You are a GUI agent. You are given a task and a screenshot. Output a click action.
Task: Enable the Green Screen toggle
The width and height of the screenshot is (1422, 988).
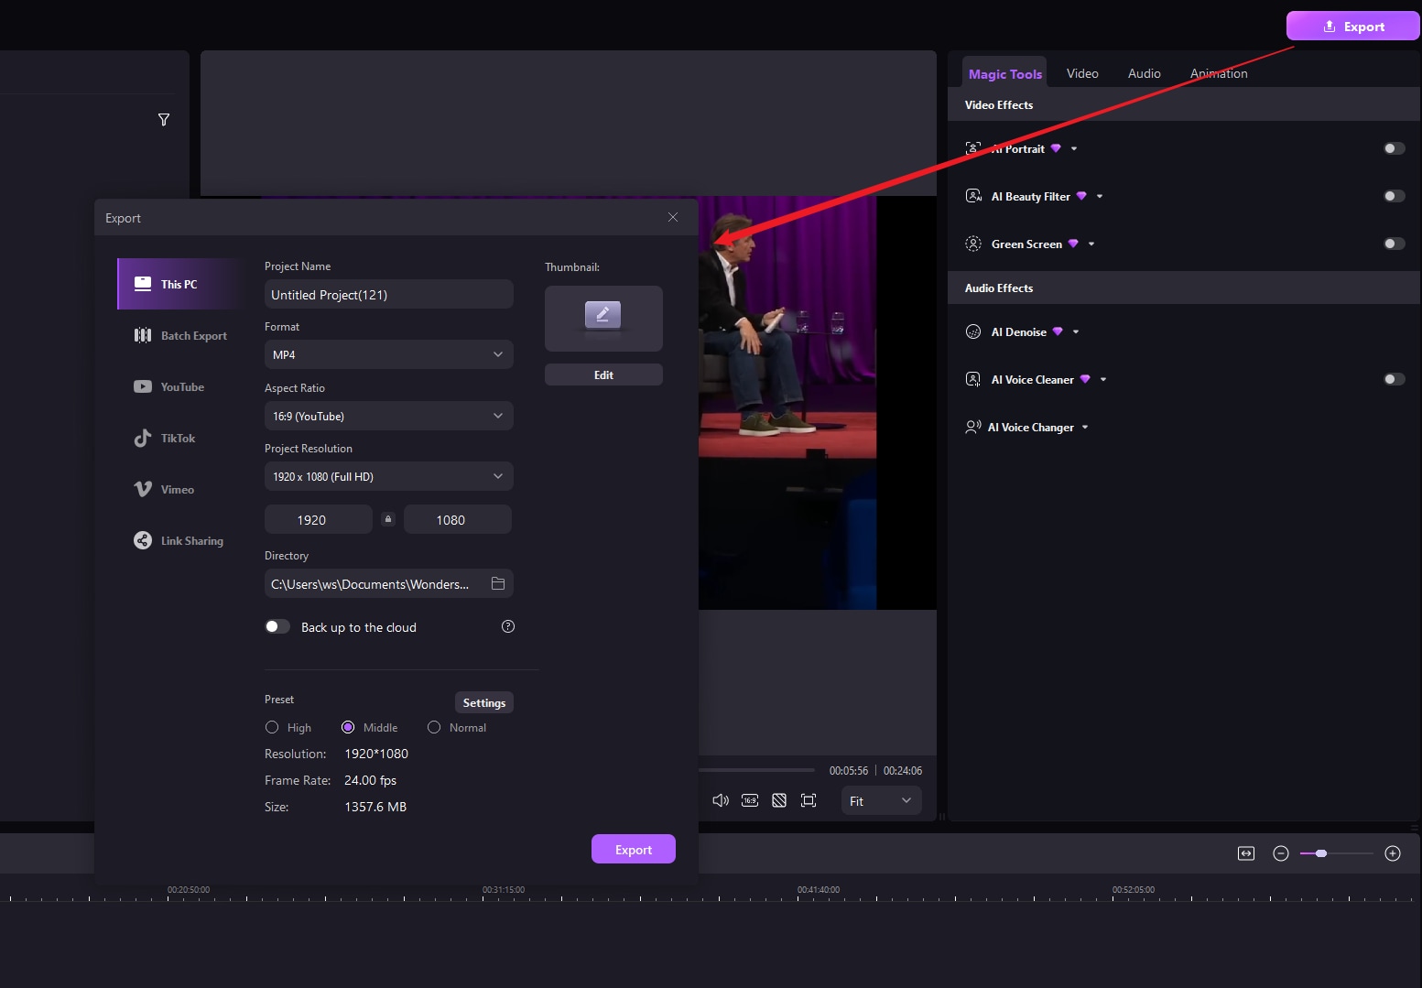(x=1395, y=244)
